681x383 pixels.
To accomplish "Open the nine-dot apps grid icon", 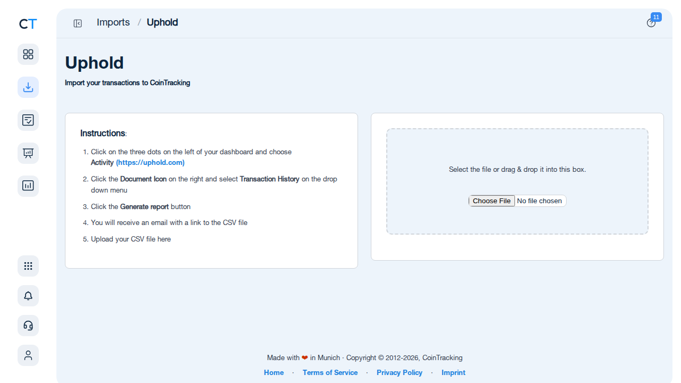I will (x=28, y=266).
